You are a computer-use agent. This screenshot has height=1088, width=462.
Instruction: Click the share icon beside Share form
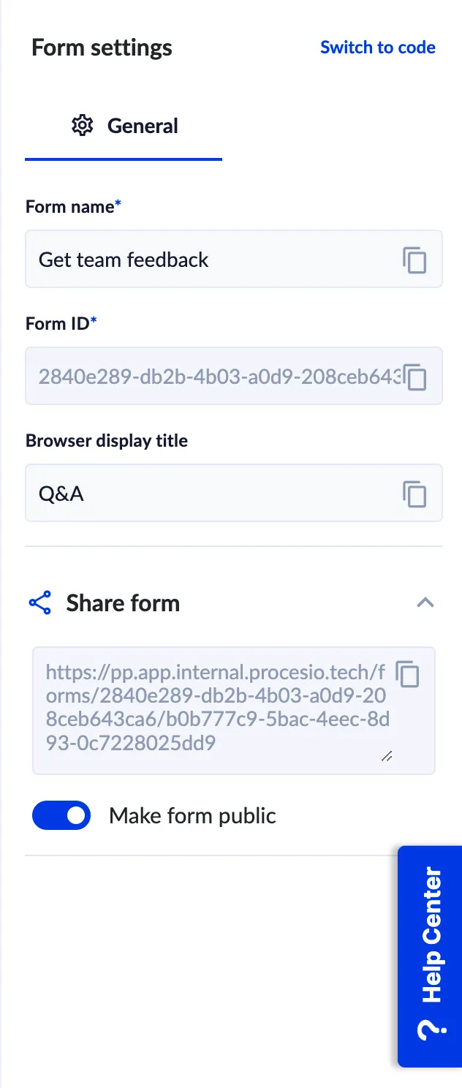coord(39,603)
